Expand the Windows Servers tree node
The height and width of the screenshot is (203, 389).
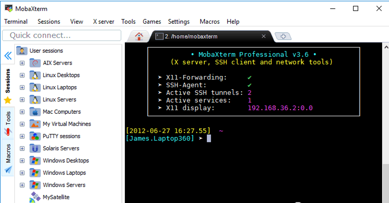click(x=22, y=185)
